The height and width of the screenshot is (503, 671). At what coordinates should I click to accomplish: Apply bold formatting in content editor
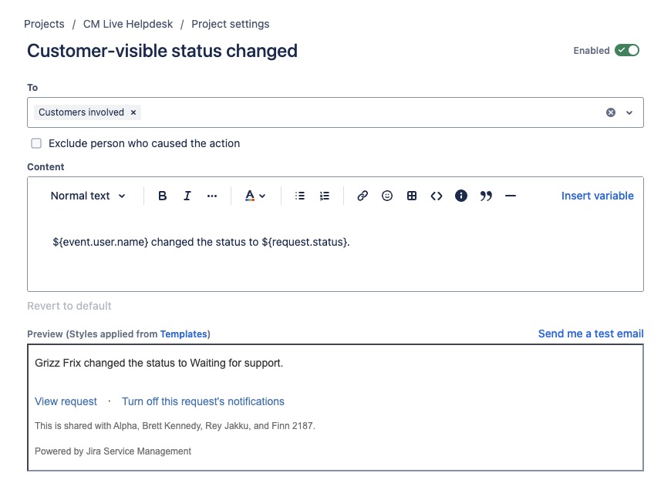162,196
